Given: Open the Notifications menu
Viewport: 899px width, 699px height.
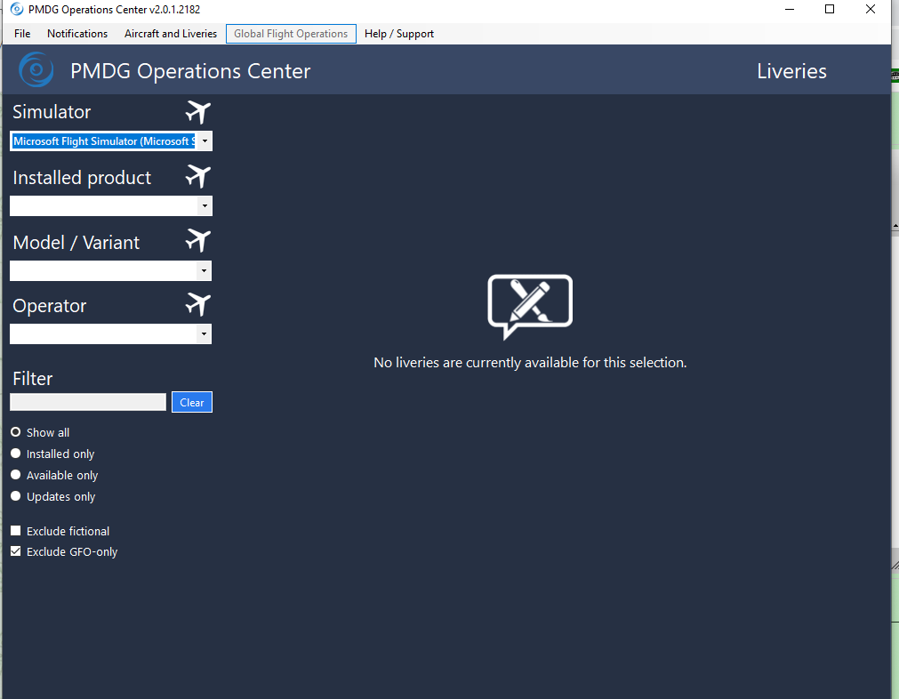Looking at the screenshot, I should 77,34.
